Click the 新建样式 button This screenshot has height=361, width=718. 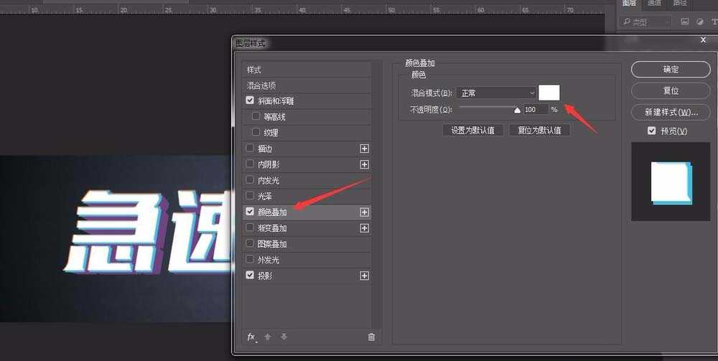pos(671,113)
